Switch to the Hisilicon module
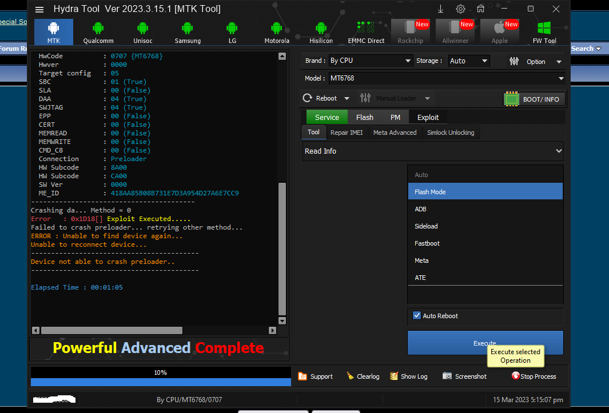 pos(321,32)
